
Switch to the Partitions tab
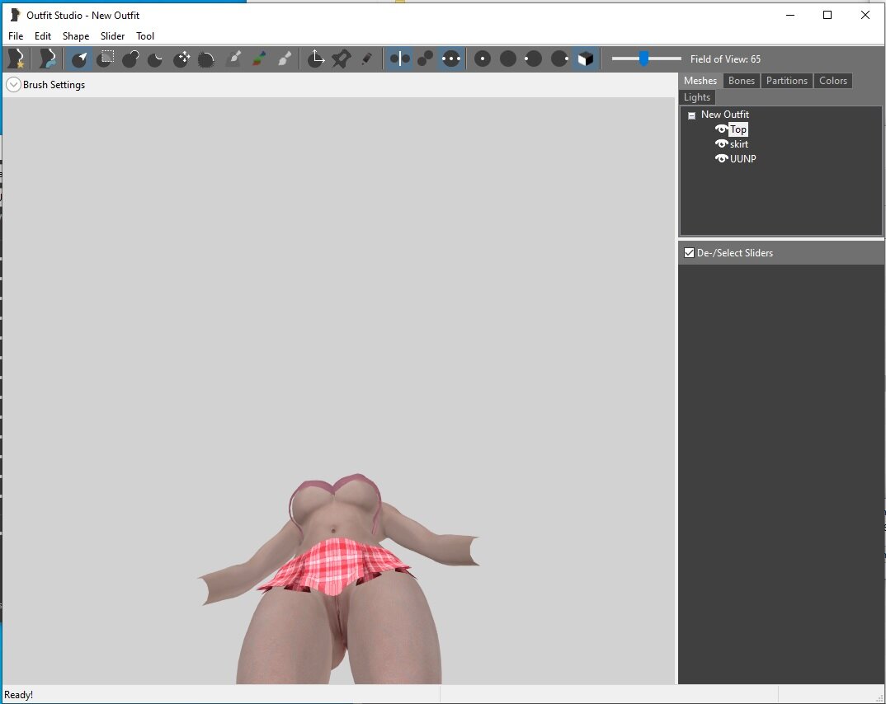pos(786,81)
